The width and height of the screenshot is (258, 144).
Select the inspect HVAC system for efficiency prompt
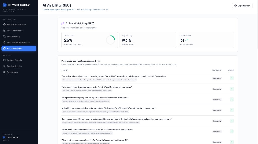[109, 108]
